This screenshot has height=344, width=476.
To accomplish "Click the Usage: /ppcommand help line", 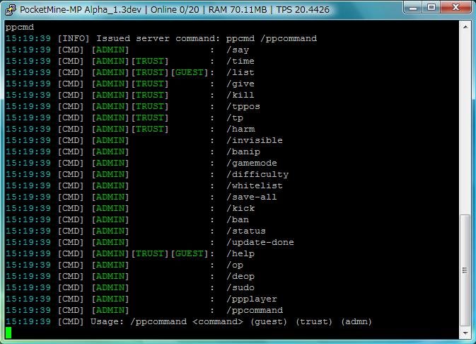I will pos(231,321).
